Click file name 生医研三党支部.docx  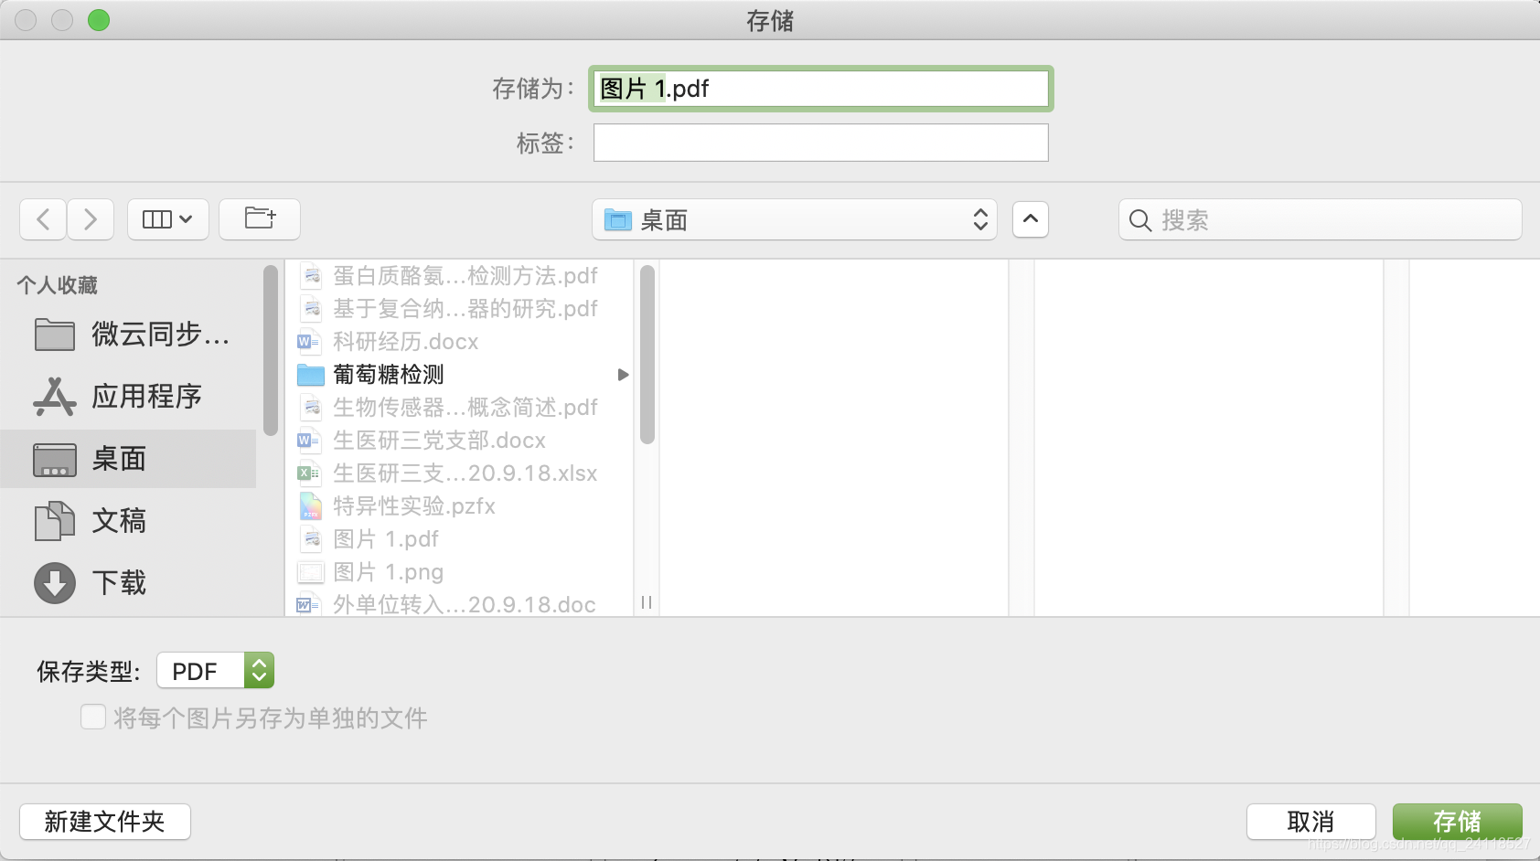(440, 441)
